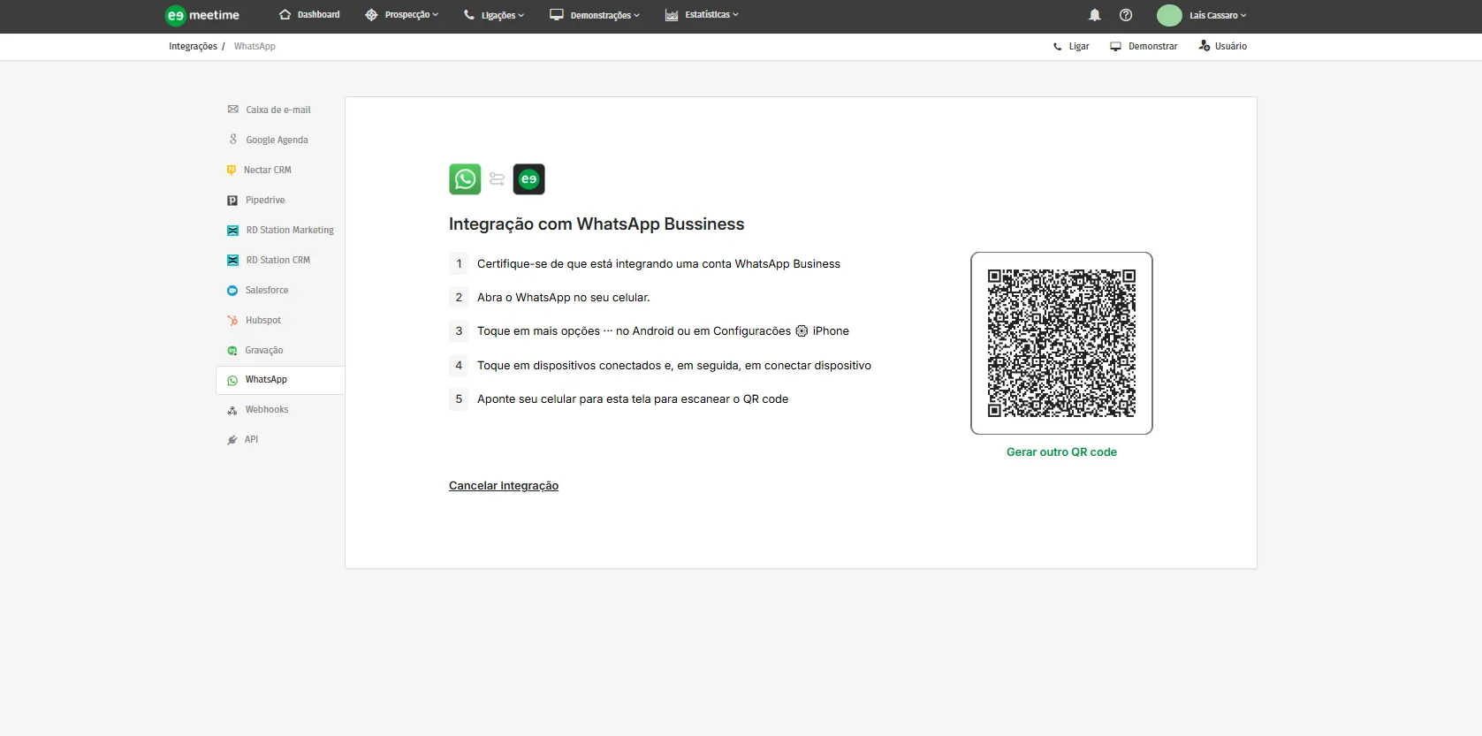
Task: Click the Caixa de e-mail envelope icon
Action: click(x=233, y=110)
